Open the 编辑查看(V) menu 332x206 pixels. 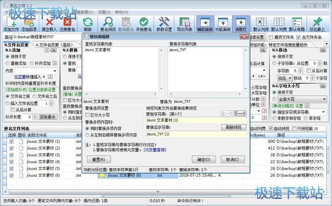coord(84,12)
